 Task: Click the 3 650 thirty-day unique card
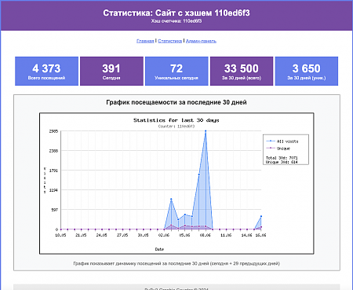click(x=307, y=71)
